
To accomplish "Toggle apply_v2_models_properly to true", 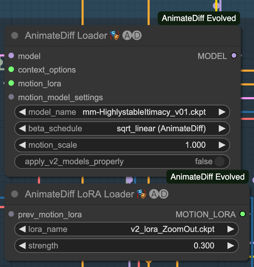I will coord(220,161).
